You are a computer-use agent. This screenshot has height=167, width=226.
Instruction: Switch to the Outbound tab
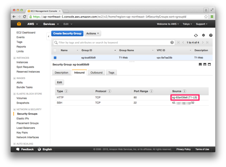point(96,72)
